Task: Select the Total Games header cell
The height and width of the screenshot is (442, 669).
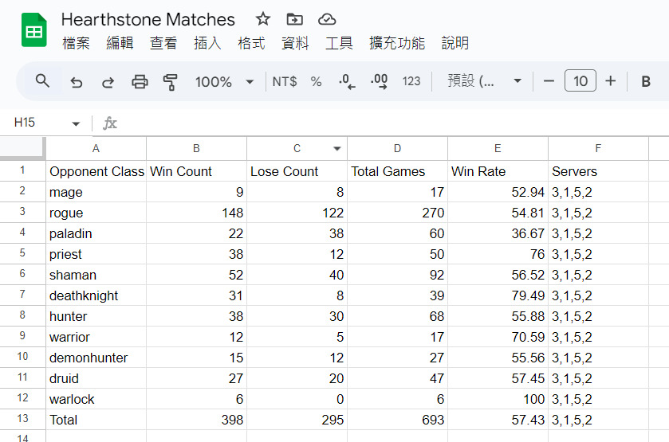Action: tap(397, 171)
